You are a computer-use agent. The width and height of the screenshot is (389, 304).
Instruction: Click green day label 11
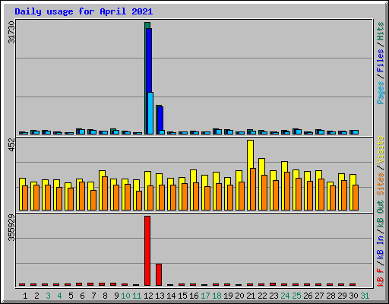[137, 296]
